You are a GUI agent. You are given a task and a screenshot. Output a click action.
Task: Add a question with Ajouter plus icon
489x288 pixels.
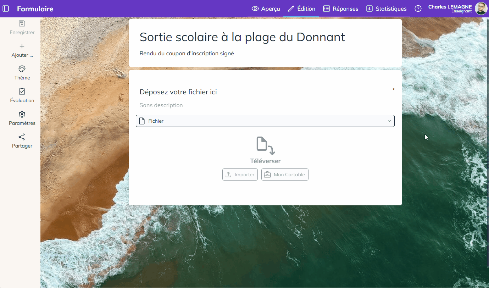pyautogui.click(x=22, y=46)
